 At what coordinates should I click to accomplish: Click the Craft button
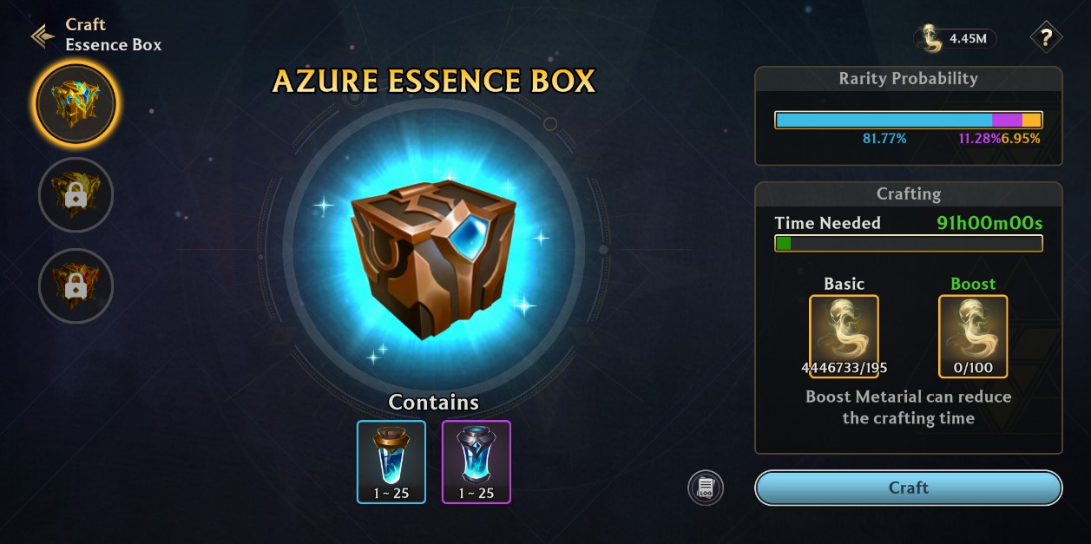tap(909, 488)
